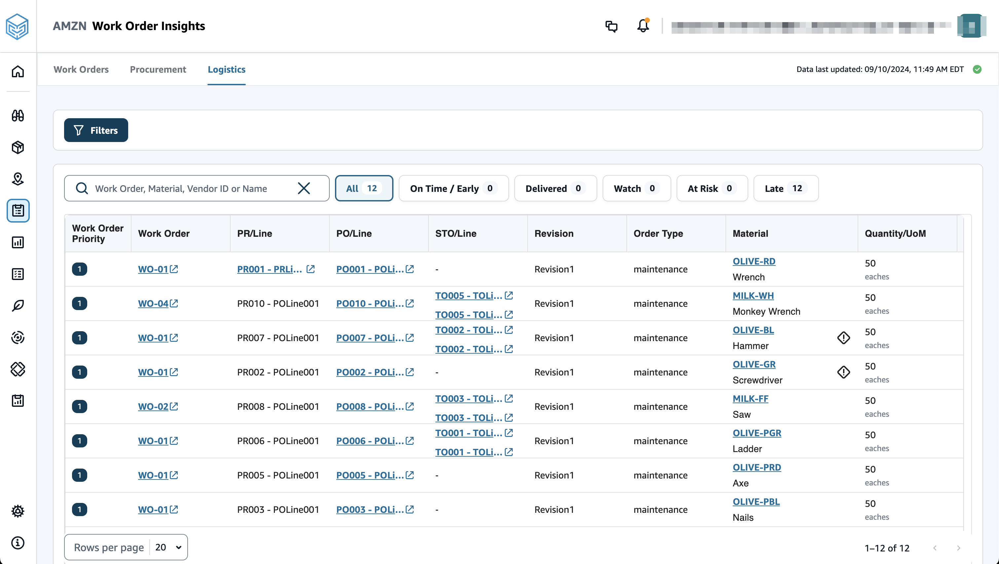Viewport: 999px width, 564px height.
Task: Switch to the Procurement tab
Action: pos(158,69)
